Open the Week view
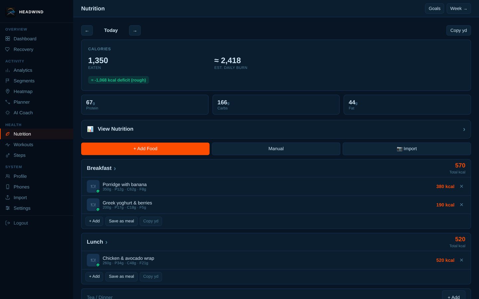This screenshot has height=299, width=479. click(x=459, y=9)
